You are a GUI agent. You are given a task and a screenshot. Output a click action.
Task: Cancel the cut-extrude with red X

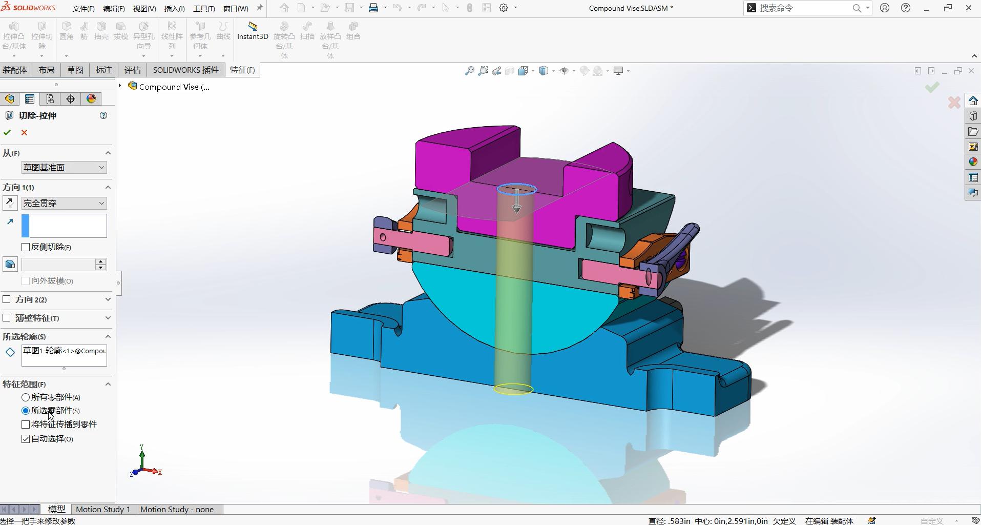[x=24, y=133]
